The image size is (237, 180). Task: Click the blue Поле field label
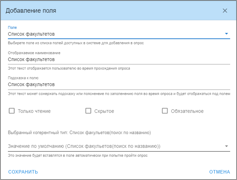click(x=12, y=27)
